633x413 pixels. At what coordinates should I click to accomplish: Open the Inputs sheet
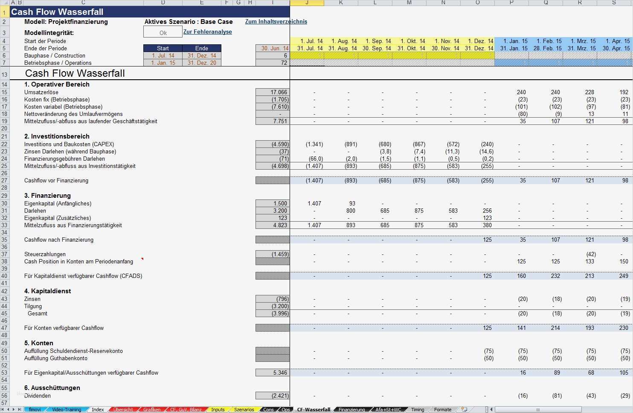218,409
